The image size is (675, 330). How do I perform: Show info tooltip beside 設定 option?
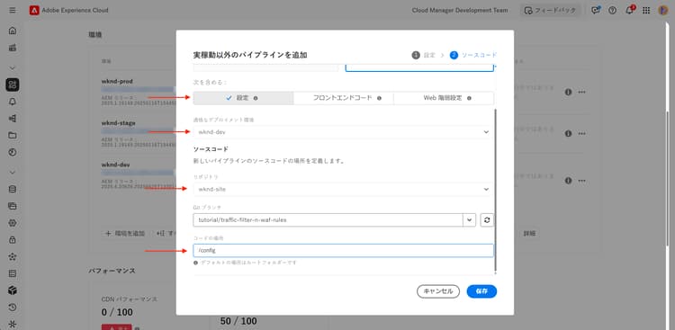(x=256, y=98)
